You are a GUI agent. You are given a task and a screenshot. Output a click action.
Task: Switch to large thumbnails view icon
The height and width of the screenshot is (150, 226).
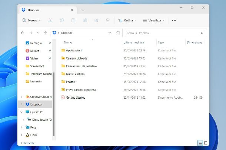pyautogui.click(x=206, y=143)
